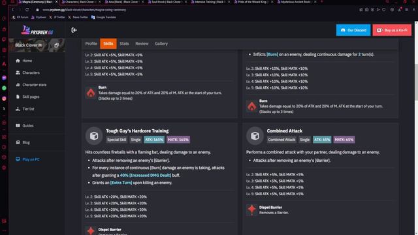418x235 pixels.
Task: Open X (Twitter) in browser sidebar
Action: click(4, 109)
